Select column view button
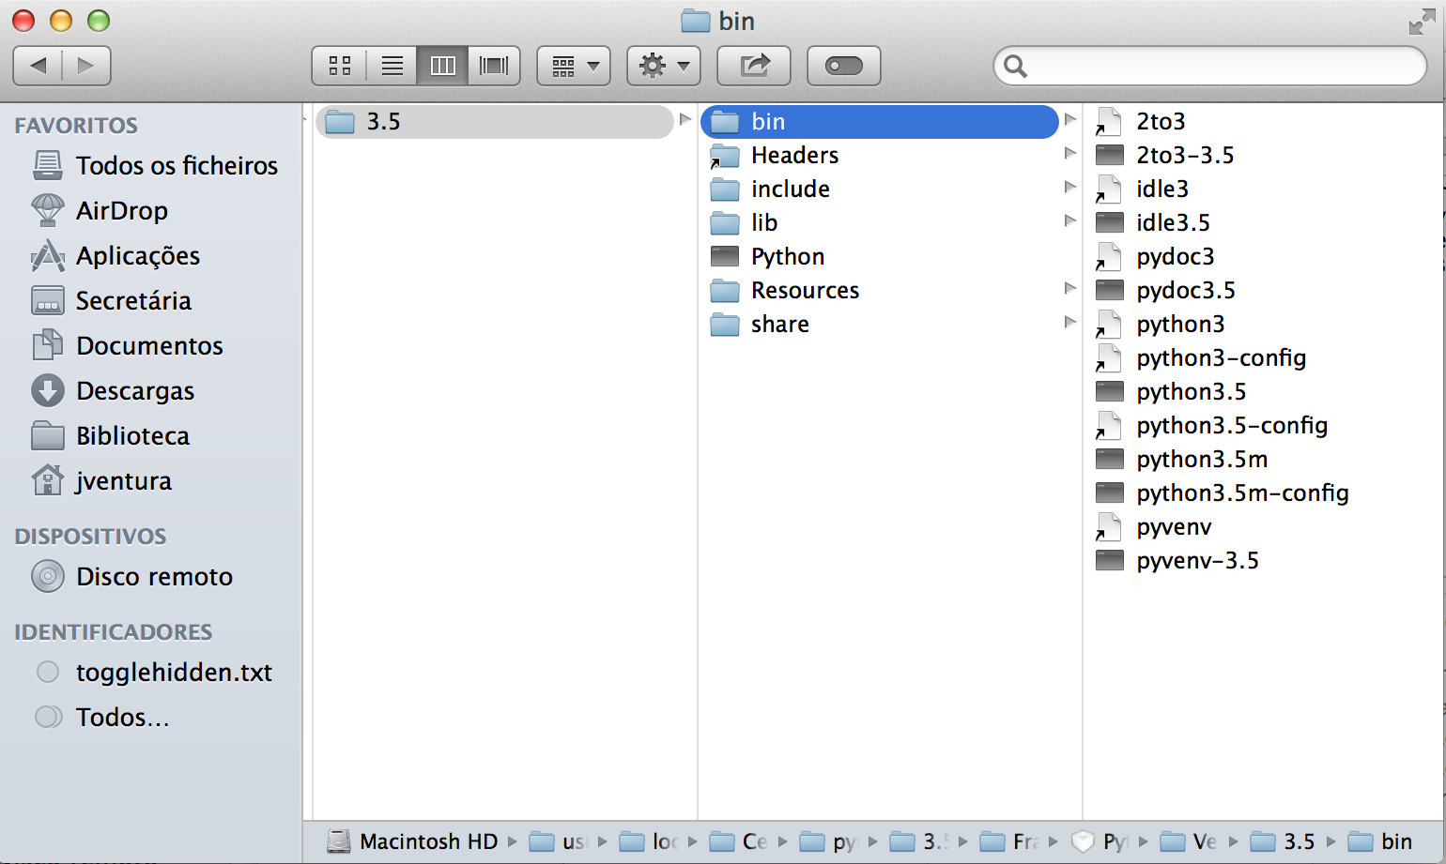The height and width of the screenshot is (864, 1446). [442, 66]
